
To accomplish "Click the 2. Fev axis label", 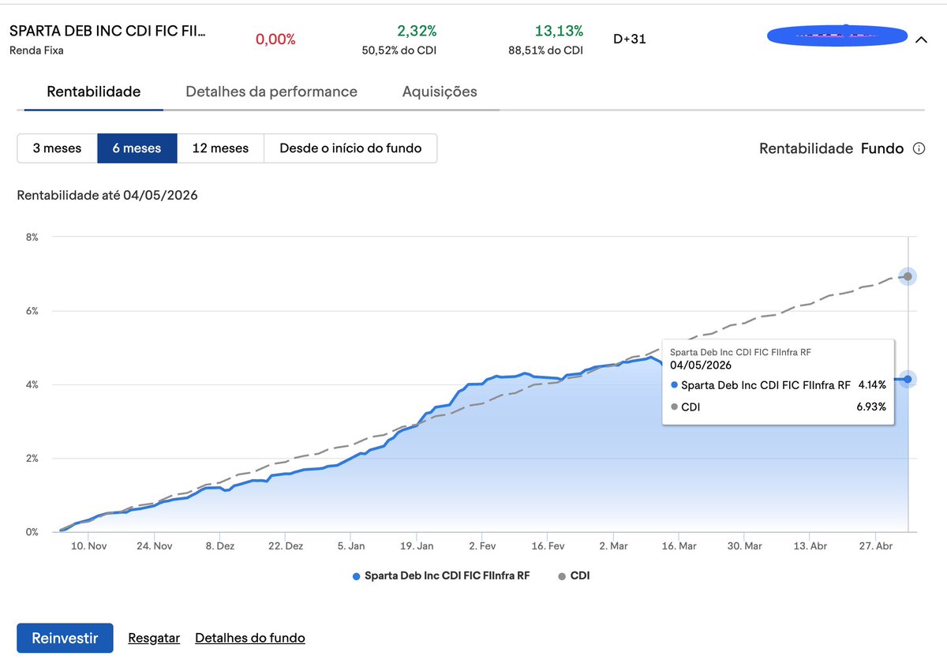I will coord(482,546).
